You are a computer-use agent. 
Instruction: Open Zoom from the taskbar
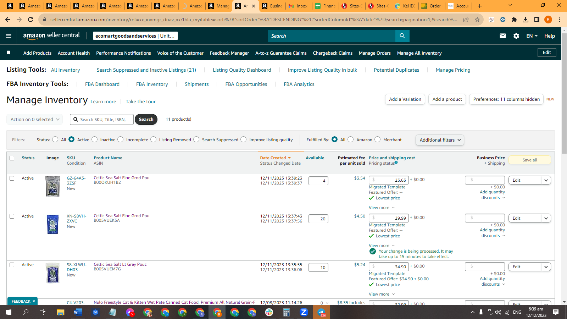(x=304, y=312)
